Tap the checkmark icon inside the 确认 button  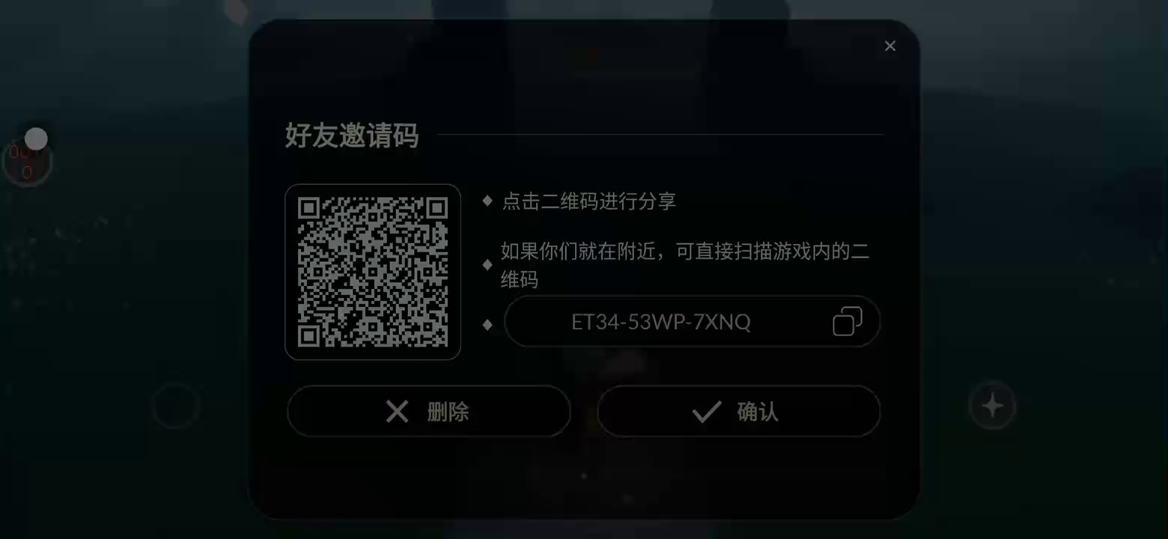pyautogui.click(x=706, y=411)
